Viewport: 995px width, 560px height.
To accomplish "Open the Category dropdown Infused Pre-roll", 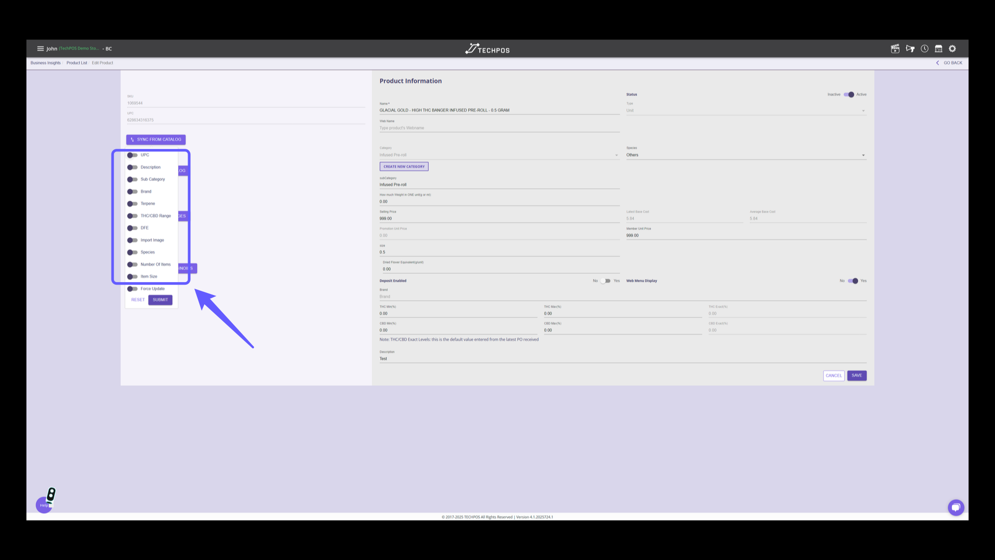I will [x=499, y=155].
